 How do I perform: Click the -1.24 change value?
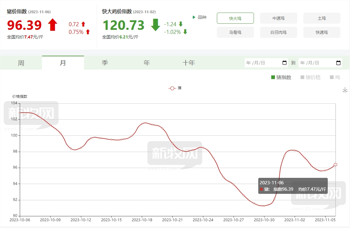point(170,24)
